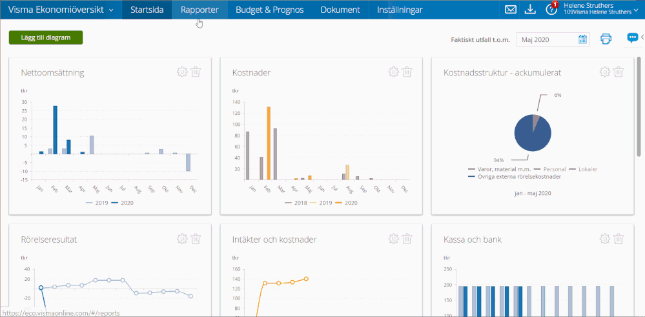Toggle 2020 legend in Nettoomsättning chart

tap(122, 203)
